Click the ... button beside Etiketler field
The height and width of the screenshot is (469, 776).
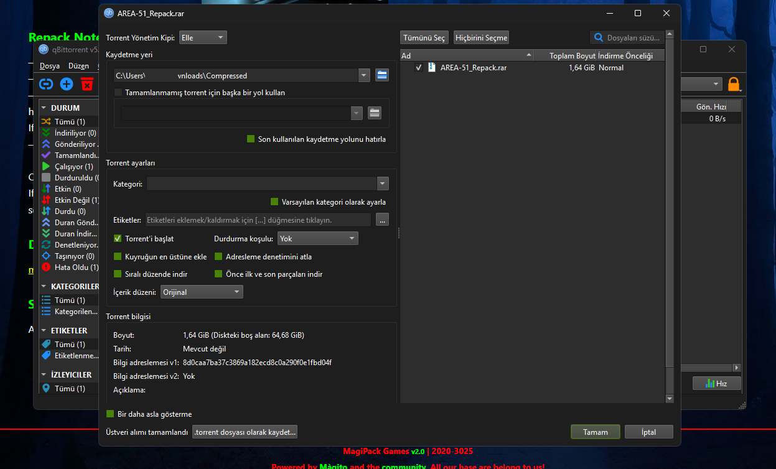coord(382,220)
